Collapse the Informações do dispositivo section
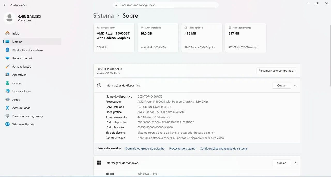The width and height of the screenshot is (331, 177). tap(295, 85)
